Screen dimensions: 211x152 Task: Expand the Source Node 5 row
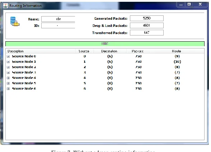click(x=8, y=83)
